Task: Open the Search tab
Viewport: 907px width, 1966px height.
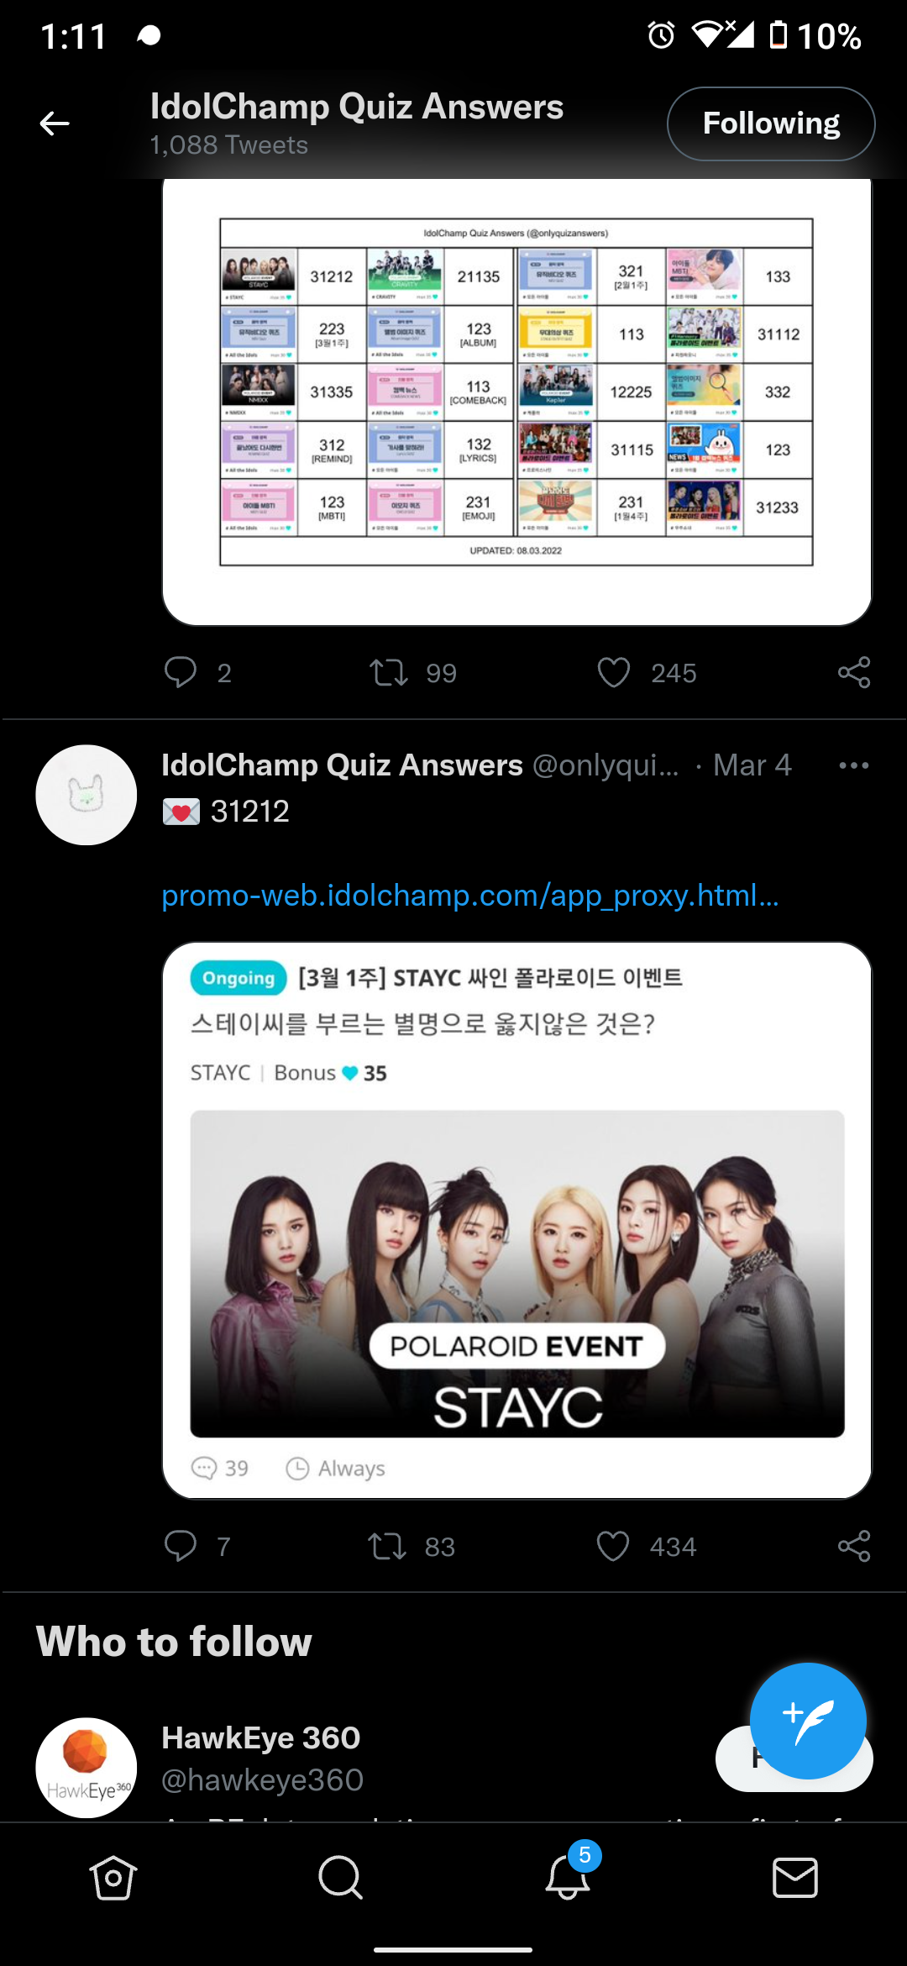Action: [340, 1877]
